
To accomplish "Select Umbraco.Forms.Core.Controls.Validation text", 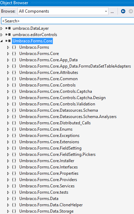I will (57, 104).
